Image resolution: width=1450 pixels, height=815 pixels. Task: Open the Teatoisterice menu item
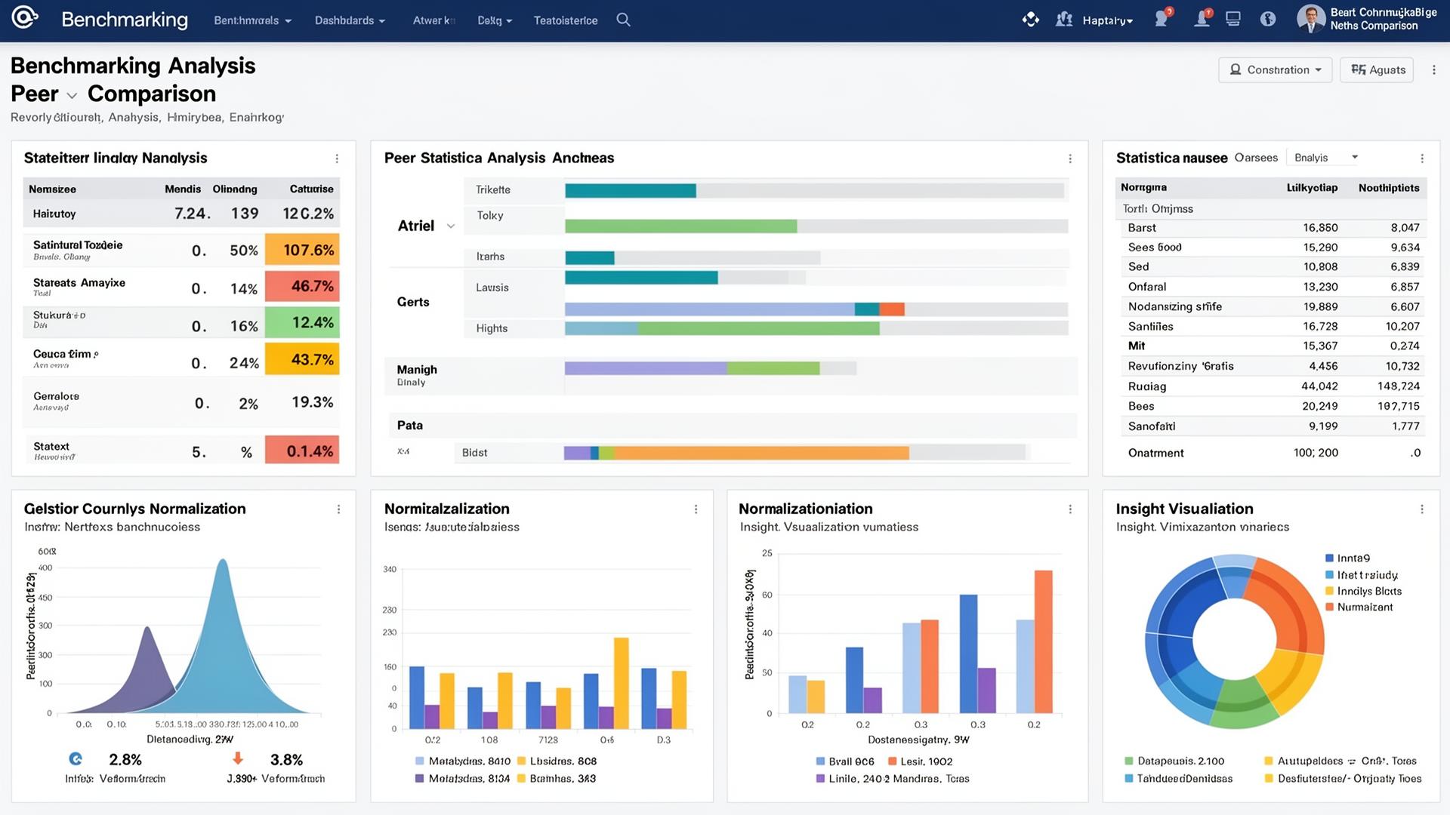(566, 20)
